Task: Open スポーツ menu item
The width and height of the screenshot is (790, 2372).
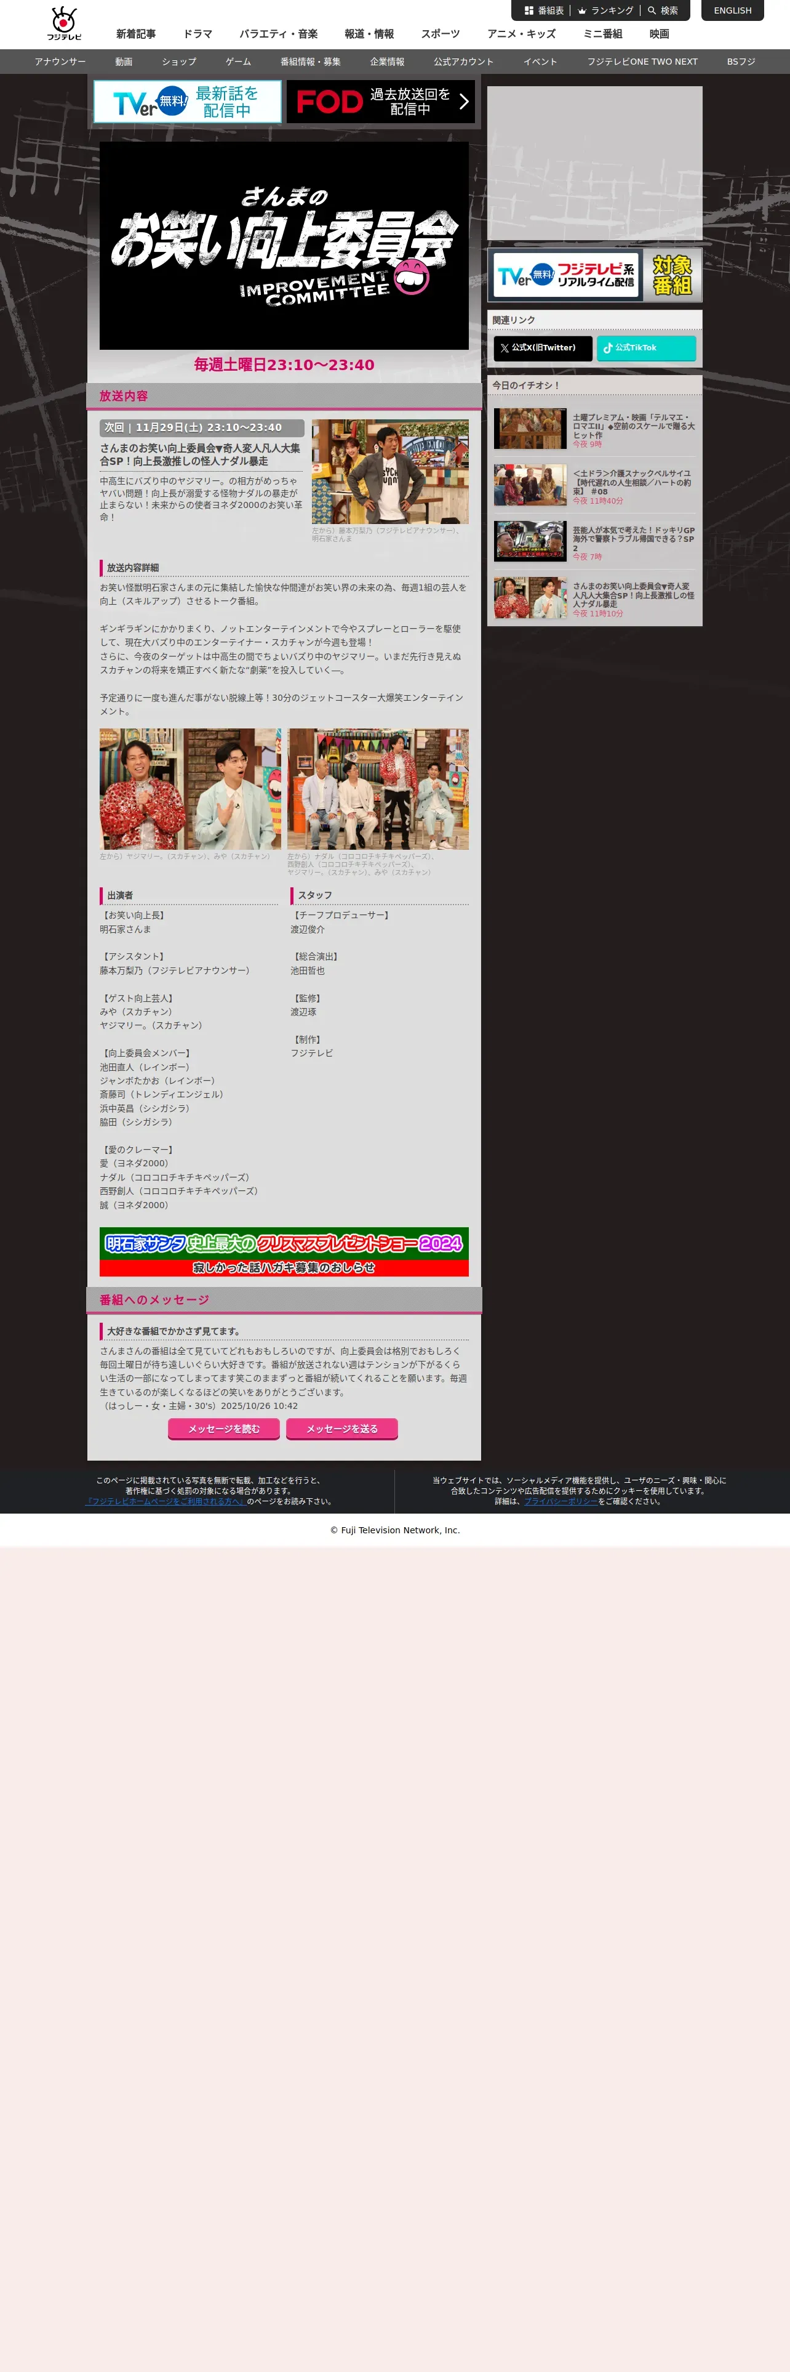Action: (x=441, y=34)
